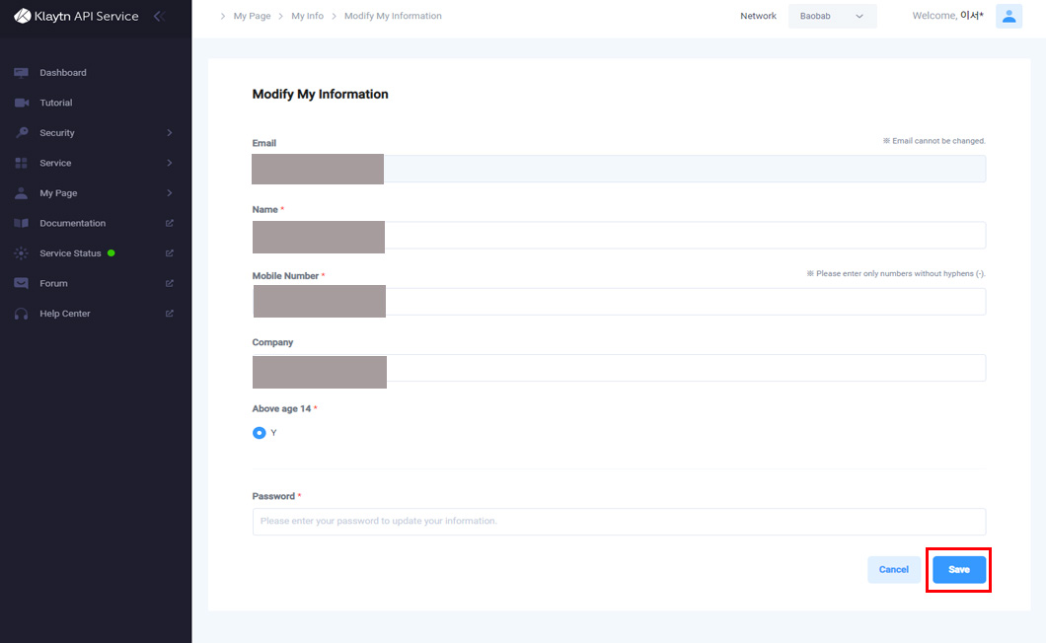The height and width of the screenshot is (643, 1046).
Task: Focus the Name input field
Action: [619, 236]
